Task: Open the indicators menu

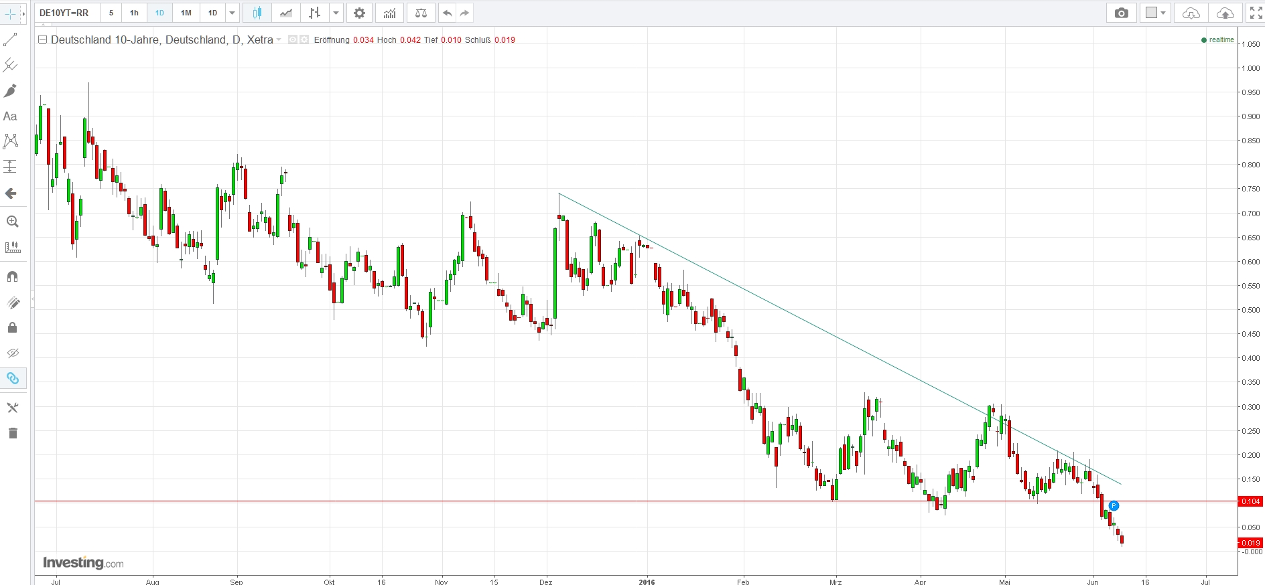Action: click(x=389, y=13)
